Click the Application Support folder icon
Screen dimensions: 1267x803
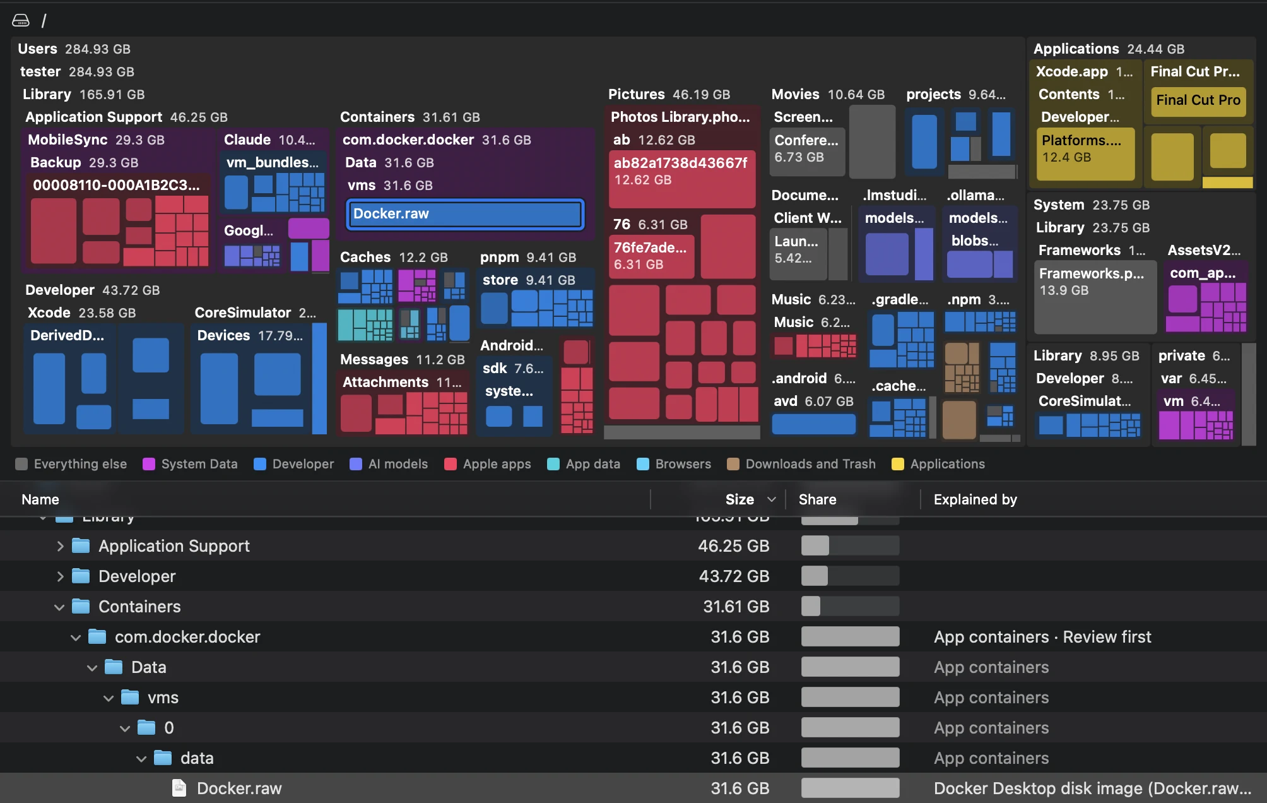(81, 545)
